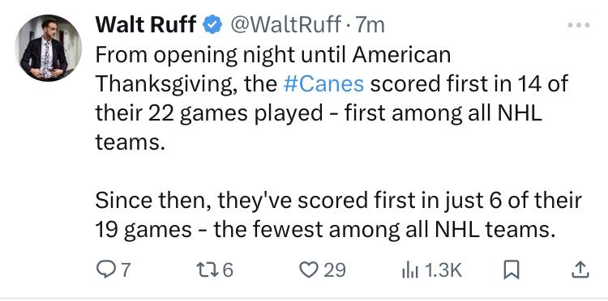Like the tweet with the heart icon
Image resolution: width=608 pixels, height=301 pixels.
coord(309,270)
